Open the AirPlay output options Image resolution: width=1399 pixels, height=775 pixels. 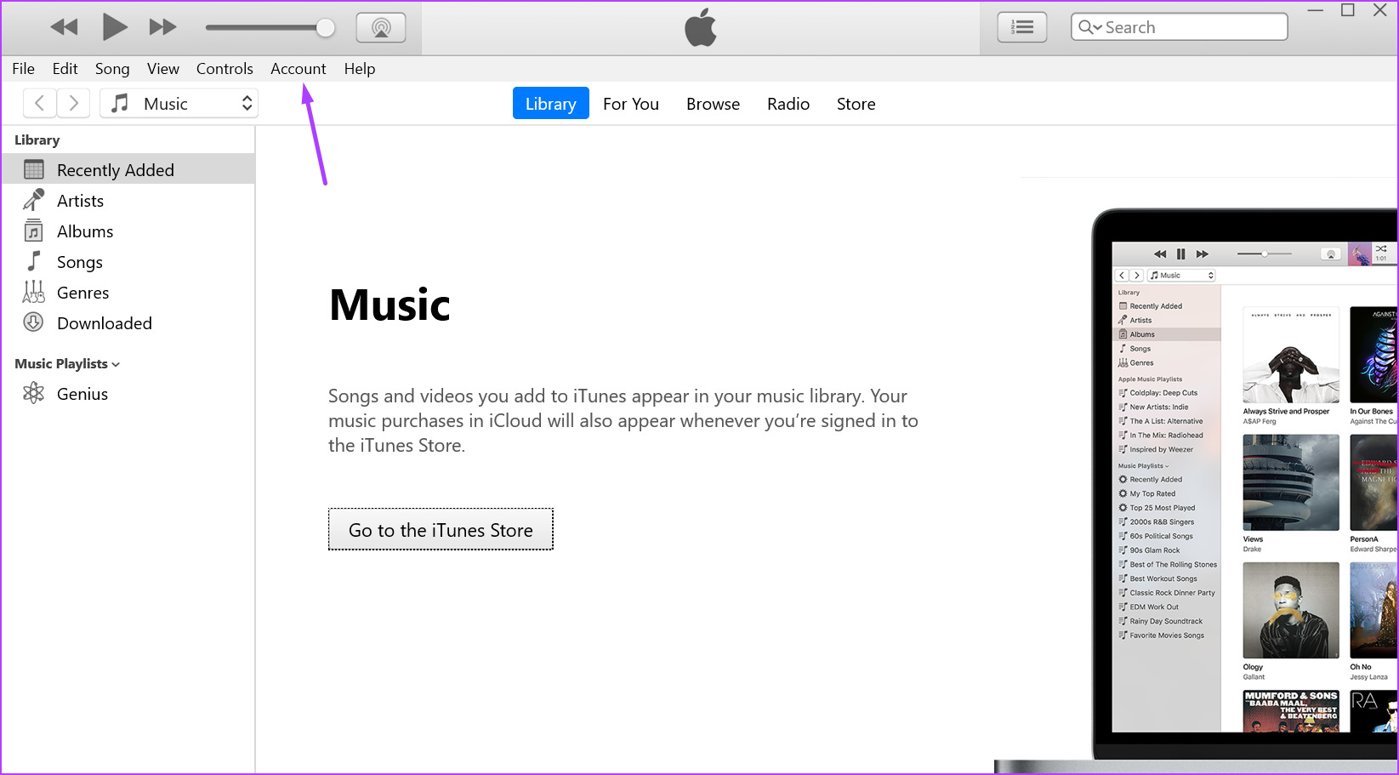[x=380, y=27]
